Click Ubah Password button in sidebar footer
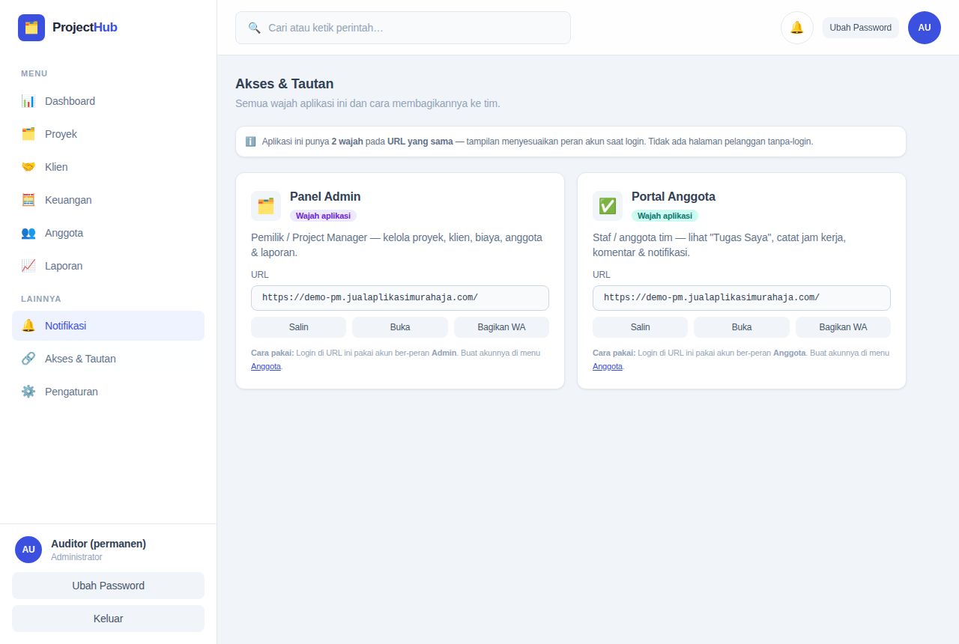 coord(108,586)
